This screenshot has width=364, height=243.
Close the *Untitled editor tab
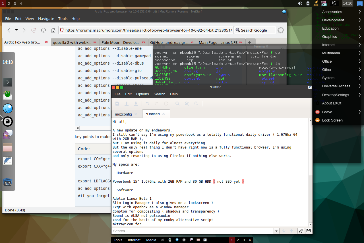(x=164, y=114)
